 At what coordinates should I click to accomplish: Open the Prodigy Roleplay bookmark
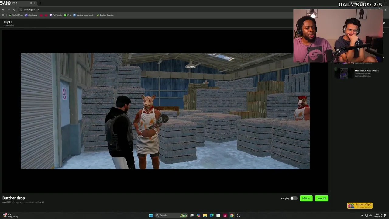[105, 15]
